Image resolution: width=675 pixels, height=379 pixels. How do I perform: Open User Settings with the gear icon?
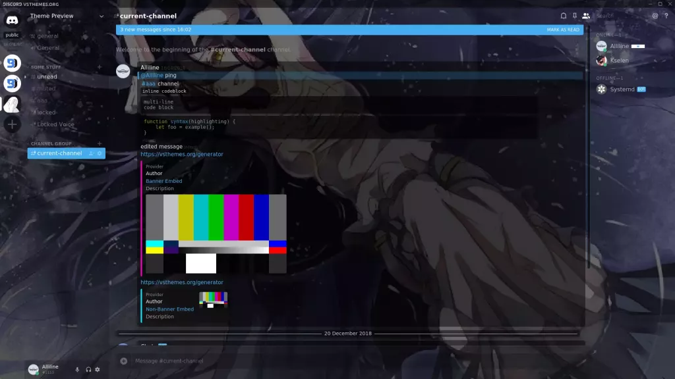(97, 369)
